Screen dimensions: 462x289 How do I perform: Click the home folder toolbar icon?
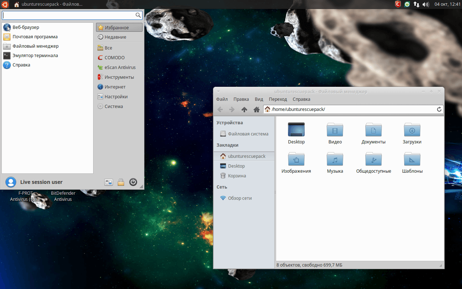pos(257,109)
